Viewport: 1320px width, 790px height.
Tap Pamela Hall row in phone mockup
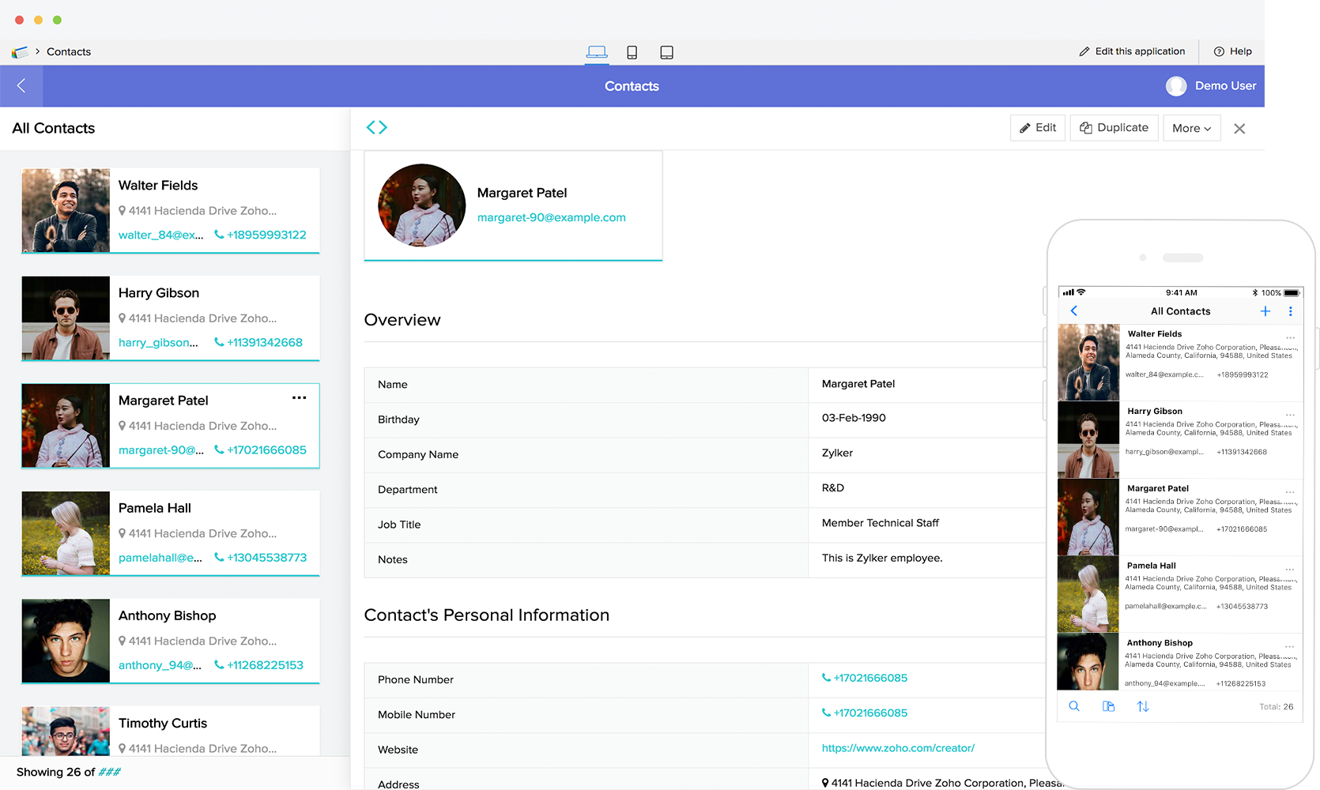1180,594
